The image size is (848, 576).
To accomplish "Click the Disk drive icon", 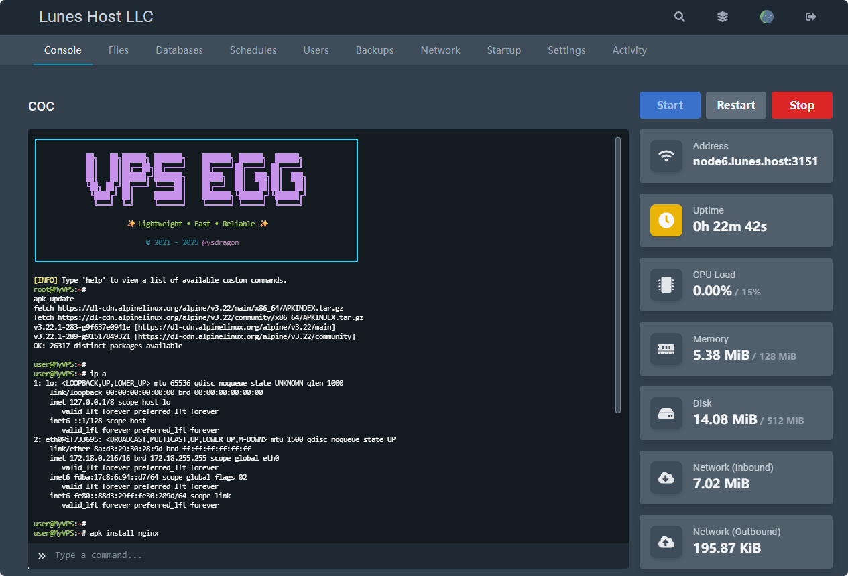I will tap(666, 413).
